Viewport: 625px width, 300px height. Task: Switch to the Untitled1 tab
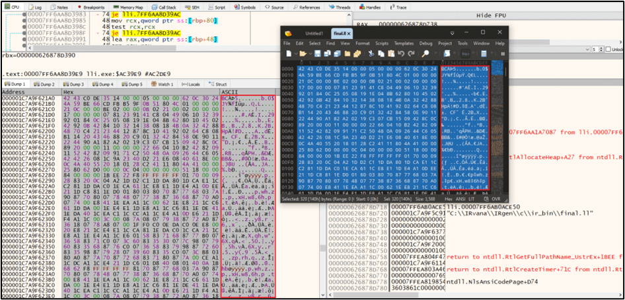point(314,32)
